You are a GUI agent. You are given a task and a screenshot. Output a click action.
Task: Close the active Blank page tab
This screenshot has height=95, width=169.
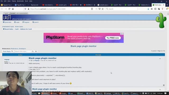(163, 5)
